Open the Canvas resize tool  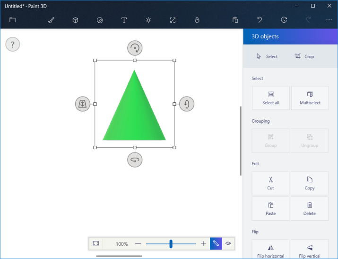click(173, 20)
